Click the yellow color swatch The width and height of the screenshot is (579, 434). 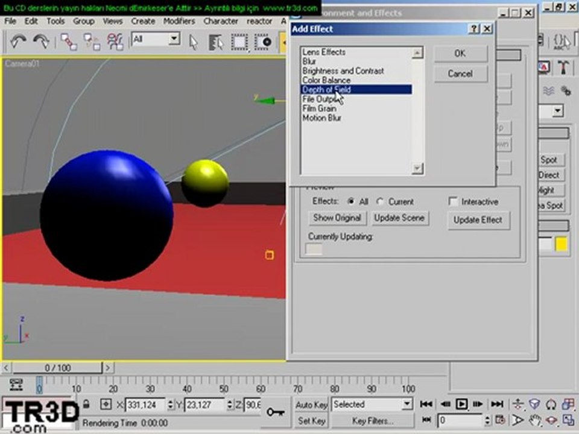562,244
